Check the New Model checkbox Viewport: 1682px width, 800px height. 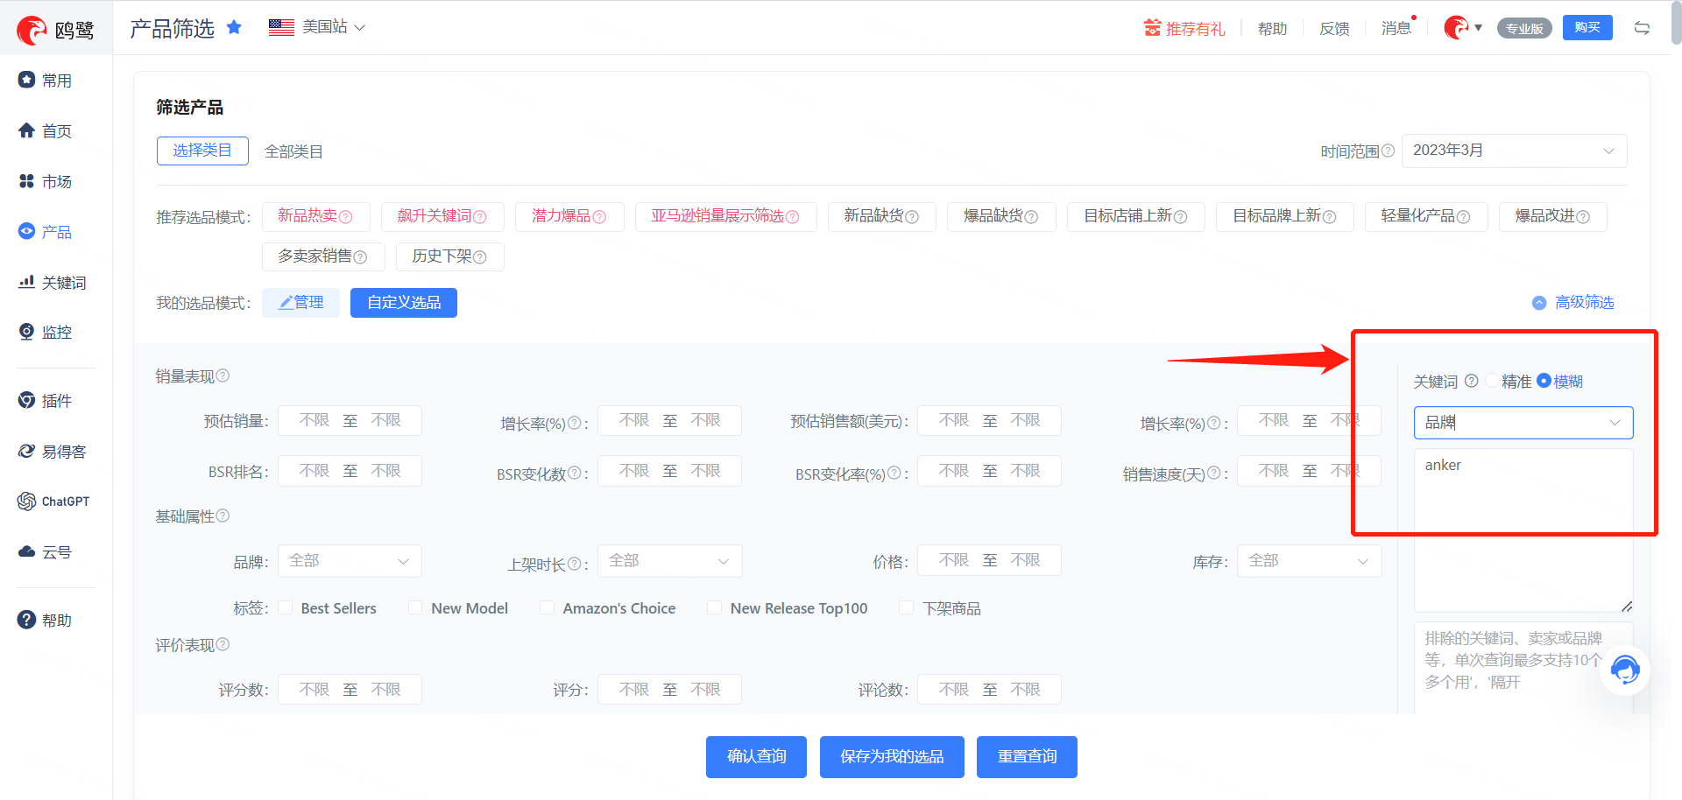click(415, 607)
